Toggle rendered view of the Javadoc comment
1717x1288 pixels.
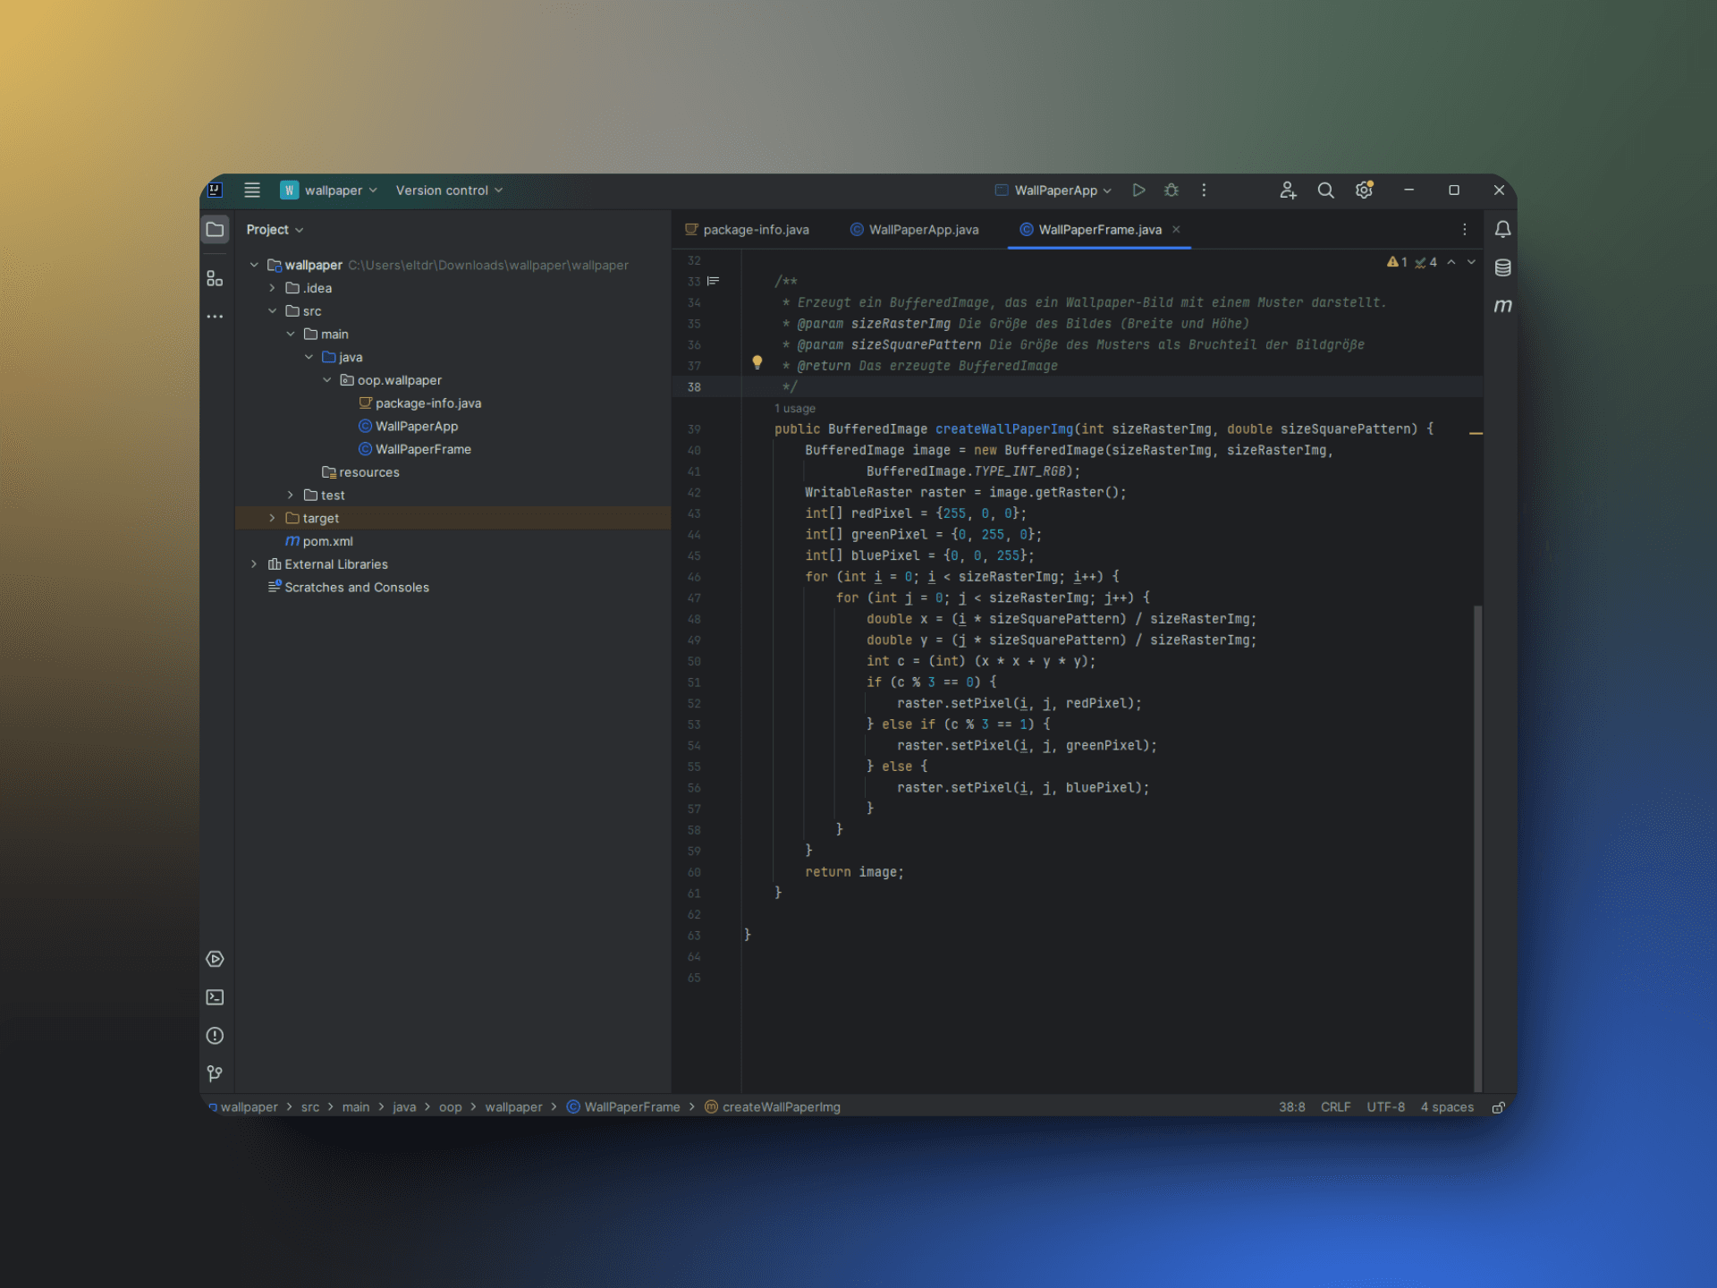(713, 281)
